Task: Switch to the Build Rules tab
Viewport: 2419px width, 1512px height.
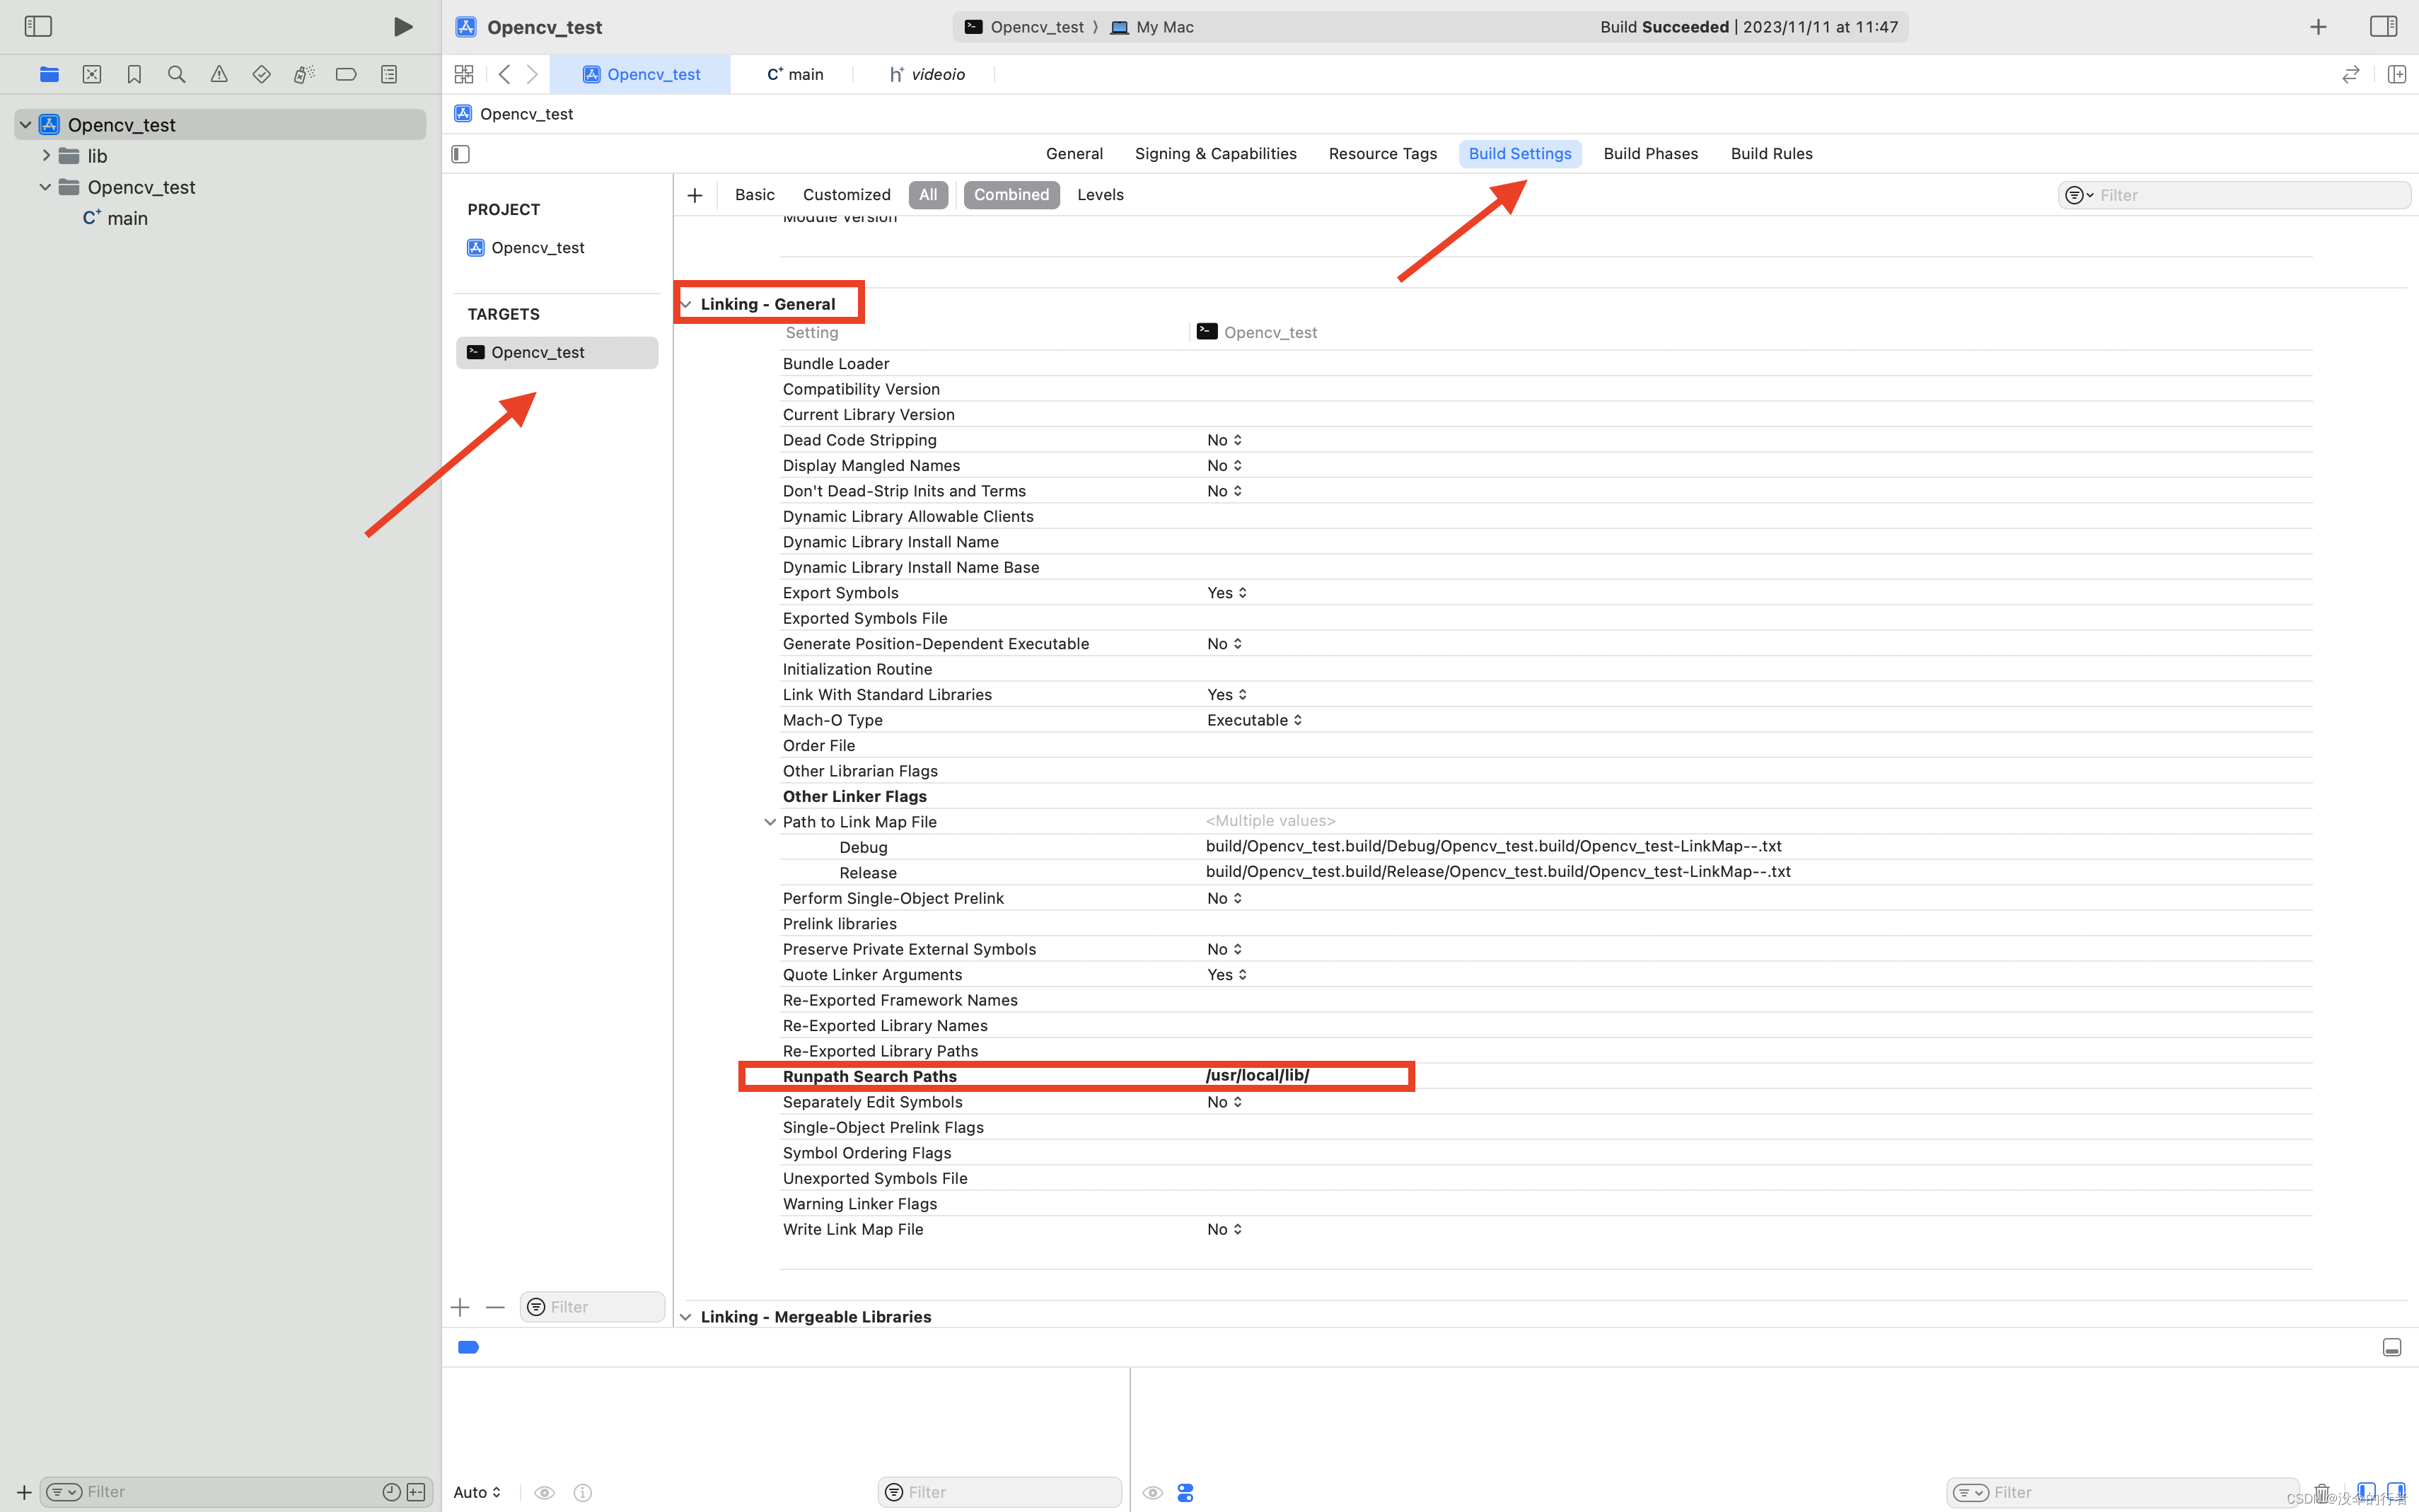Action: [1771, 154]
